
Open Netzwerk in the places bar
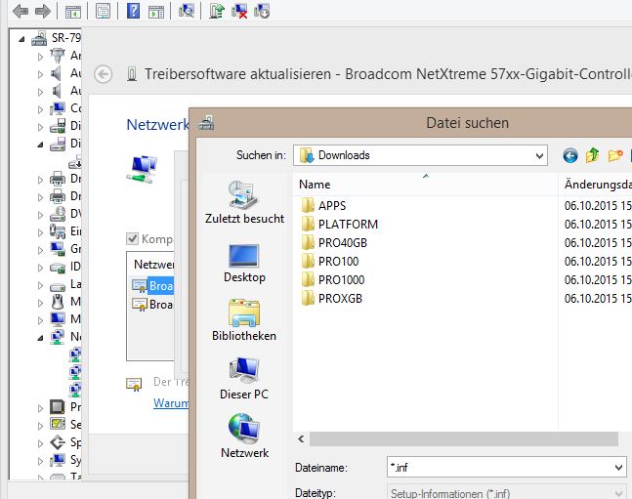click(244, 437)
